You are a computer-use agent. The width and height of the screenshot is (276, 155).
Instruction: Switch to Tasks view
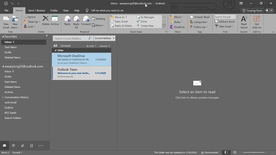(x=31, y=146)
